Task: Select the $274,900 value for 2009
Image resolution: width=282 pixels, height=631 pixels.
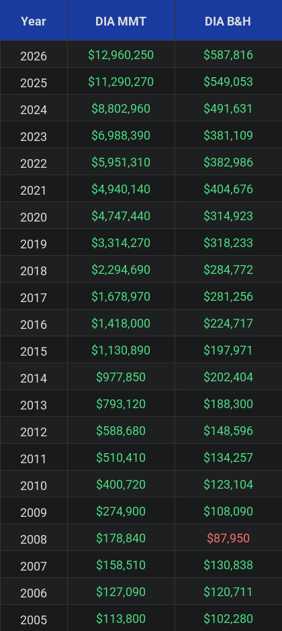Action: click(x=121, y=512)
